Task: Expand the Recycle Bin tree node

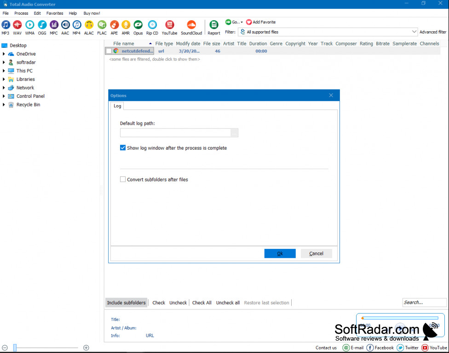Action: click(4, 105)
